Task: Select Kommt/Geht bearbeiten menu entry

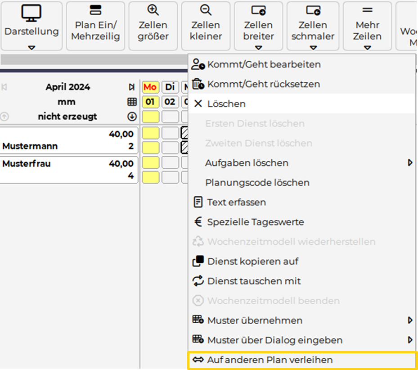Action: click(264, 64)
